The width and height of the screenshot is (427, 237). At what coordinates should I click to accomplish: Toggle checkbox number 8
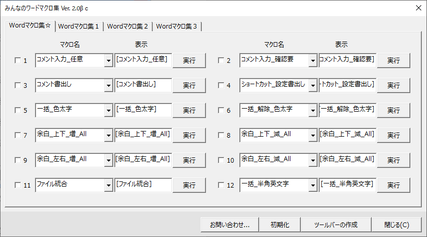(222, 136)
